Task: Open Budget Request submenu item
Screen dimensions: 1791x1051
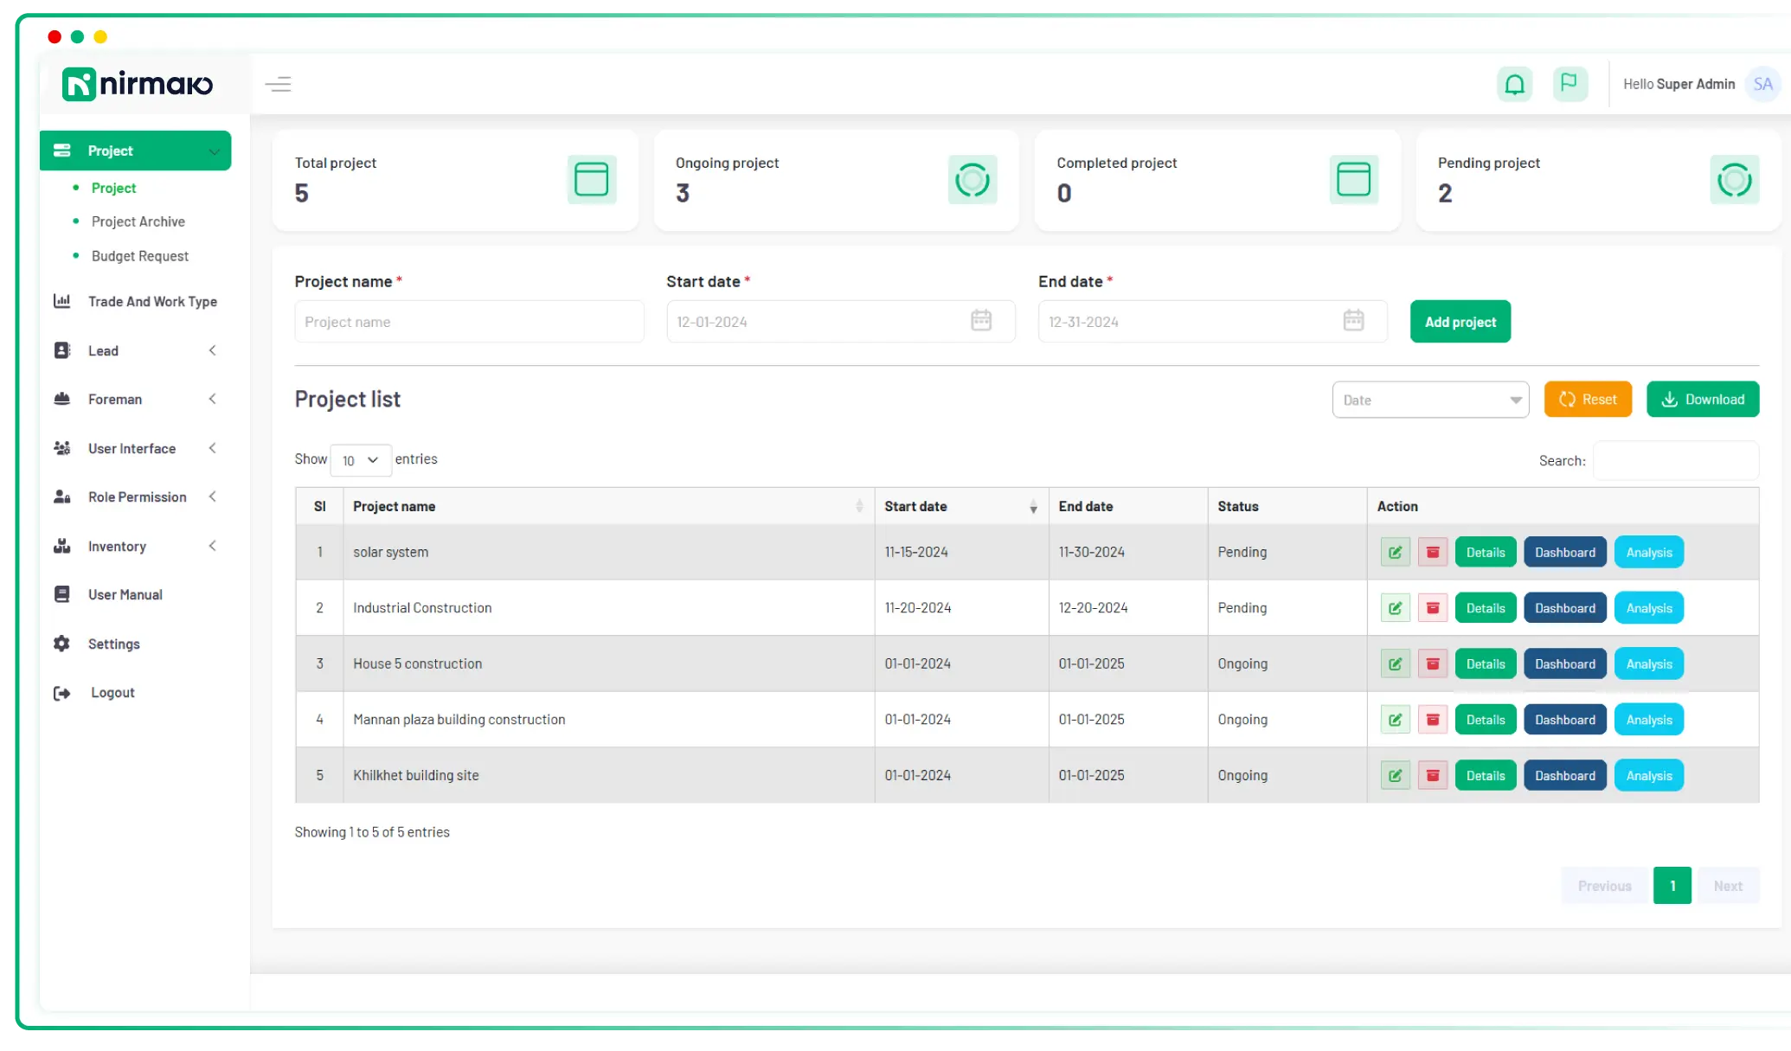Action: (140, 256)
